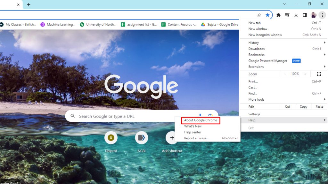Enter full screen from the Zoom row
The height and width of the screenshot is (184, 328).
click(x=319, y=74)
